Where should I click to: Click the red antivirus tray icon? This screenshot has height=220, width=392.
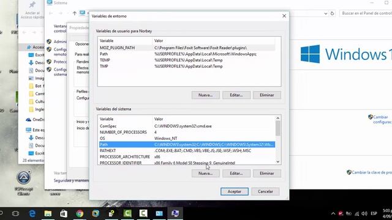click(x=341, y=213)
